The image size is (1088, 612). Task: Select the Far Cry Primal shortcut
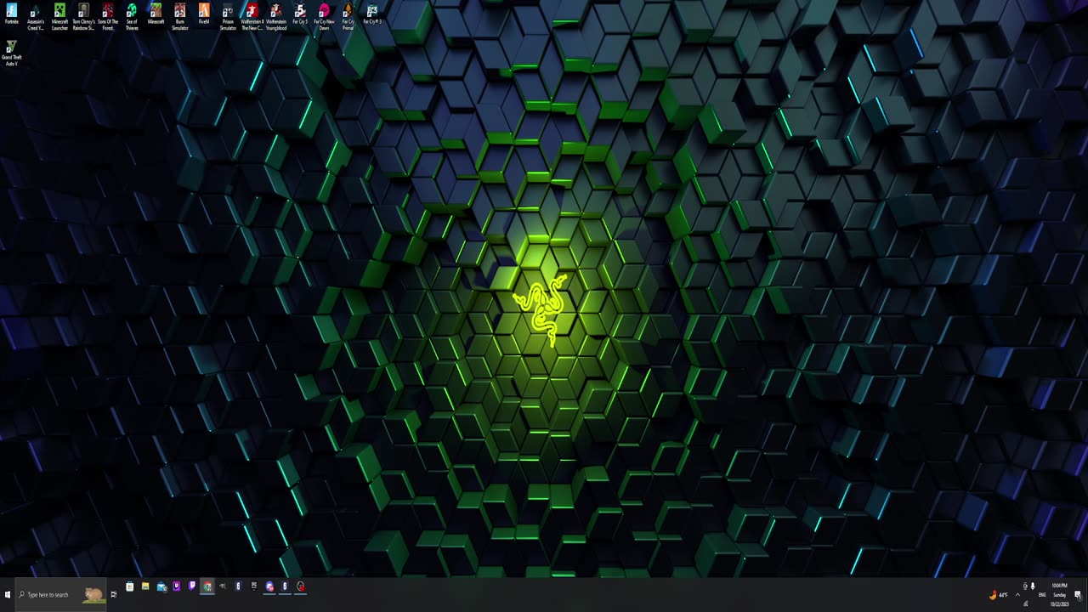coord(348,17)
